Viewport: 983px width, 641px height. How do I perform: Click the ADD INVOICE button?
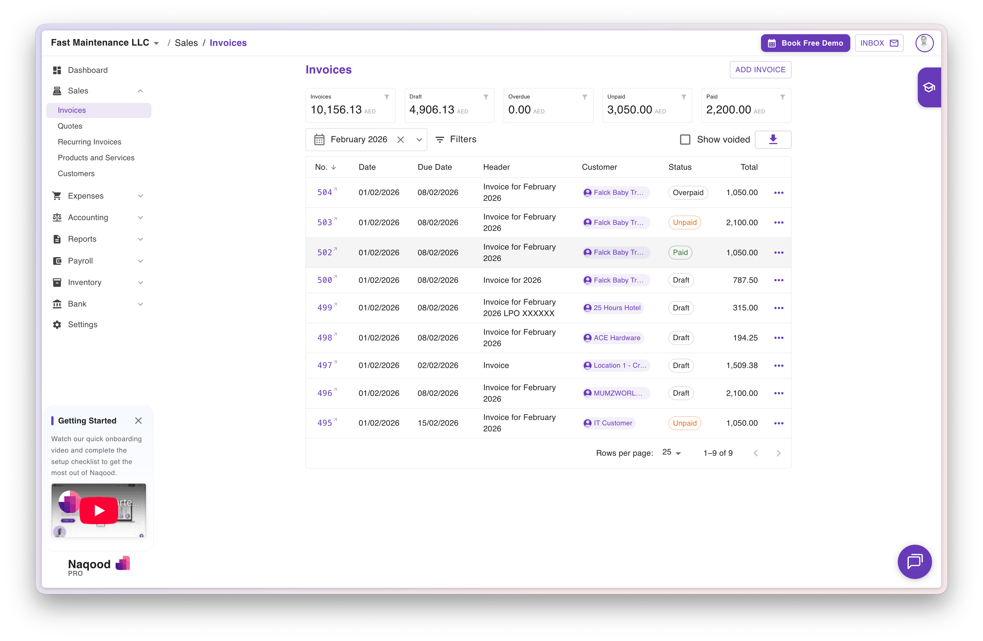click(760, 70)
